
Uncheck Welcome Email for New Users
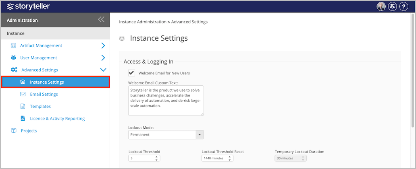tap(131, 73)
